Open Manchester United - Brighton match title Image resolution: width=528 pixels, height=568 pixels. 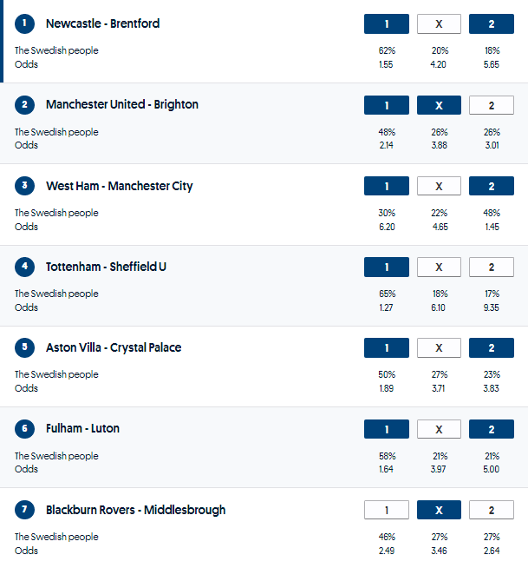(x=121, y=104)
